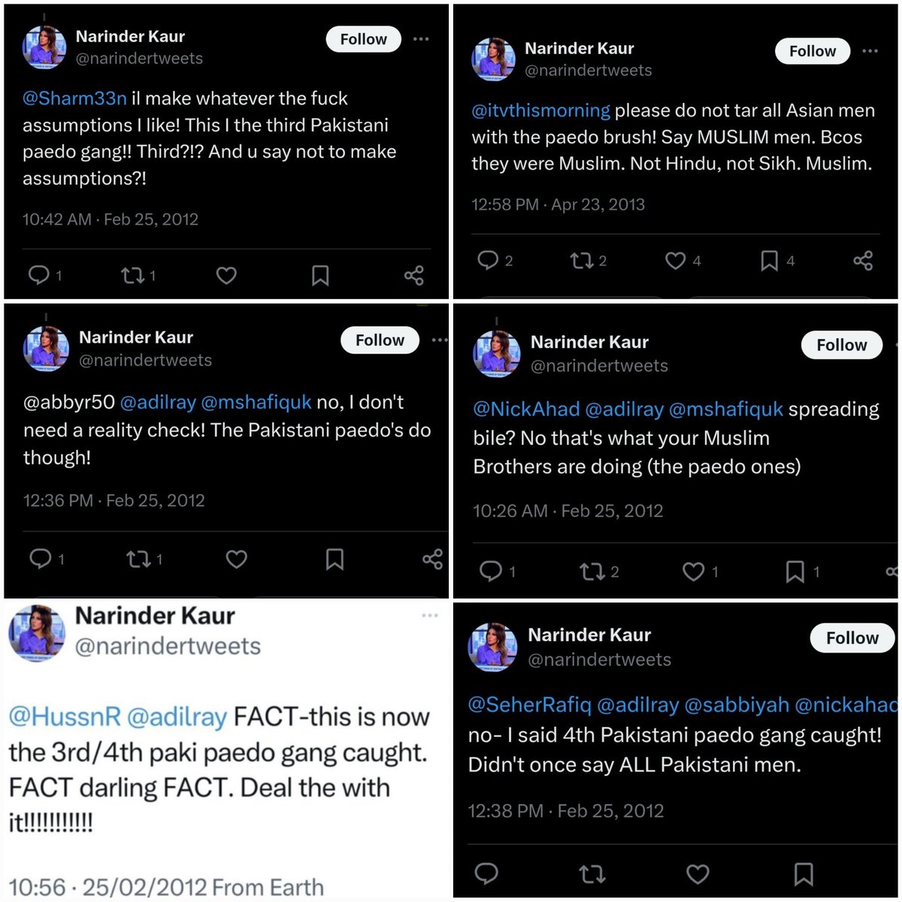902x902 pixels.
Task: Share the 10:42 AM tweet
Action: (413, 275)
